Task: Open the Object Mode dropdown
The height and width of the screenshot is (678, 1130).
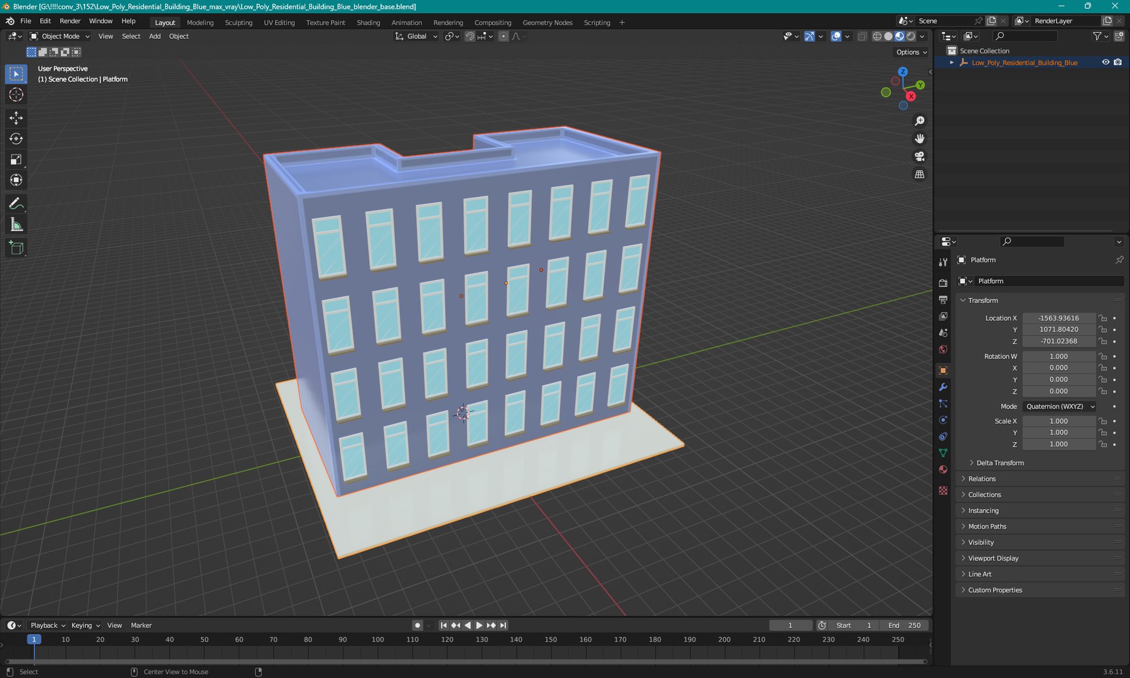Action: (60, 36)
